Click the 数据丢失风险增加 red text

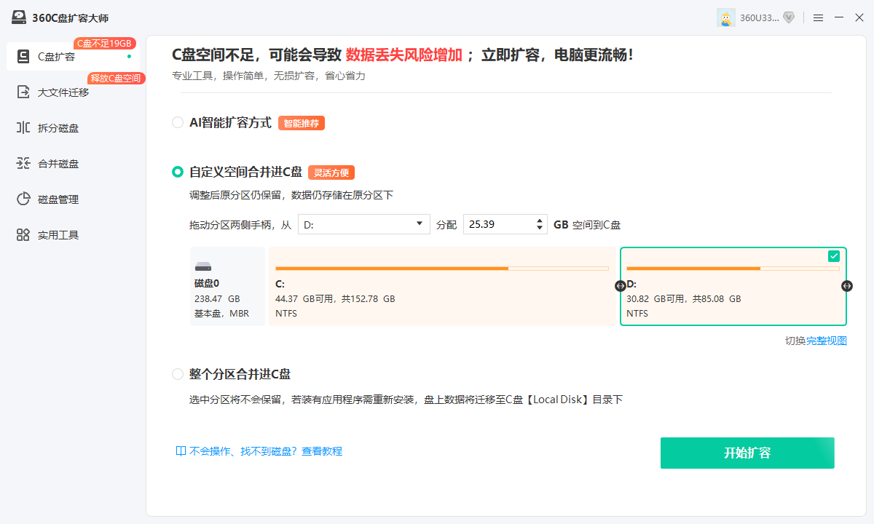[x=403, y=55]
